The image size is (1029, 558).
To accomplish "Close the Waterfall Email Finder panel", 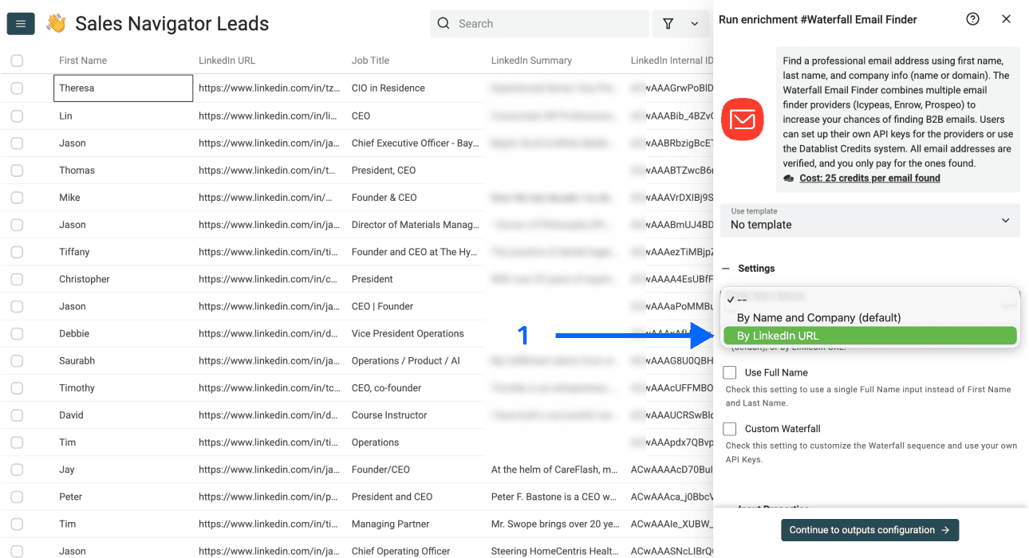I will [1006, 18].
